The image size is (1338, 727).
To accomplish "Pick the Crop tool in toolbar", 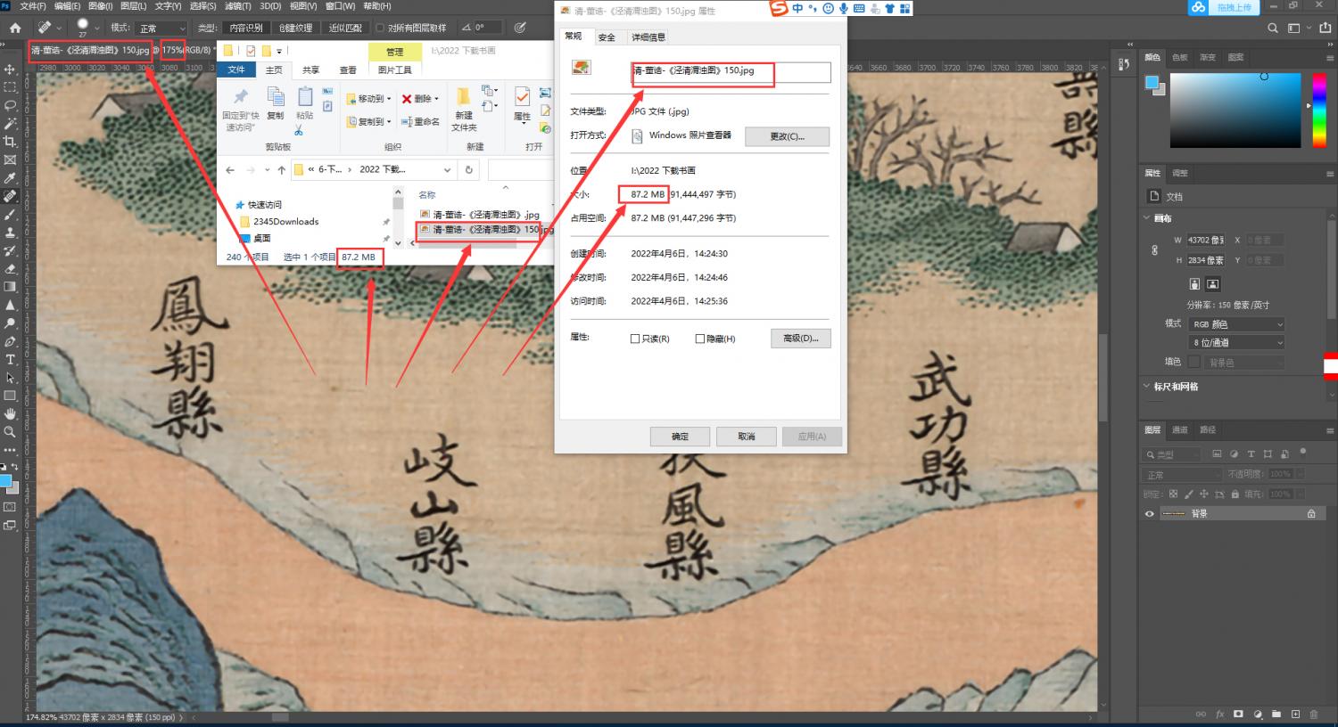I will click(x=10, y=142).
